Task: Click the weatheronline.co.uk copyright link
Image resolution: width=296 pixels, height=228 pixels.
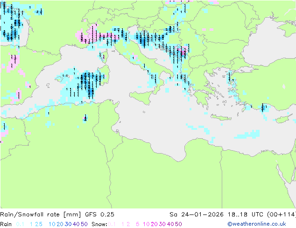Action: coord(256,224)
